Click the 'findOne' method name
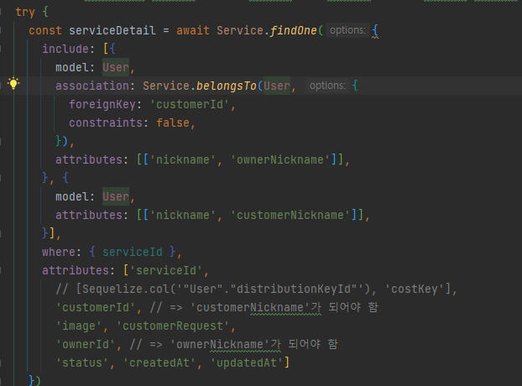The image size is (522, 386). [x=293, y=30]
